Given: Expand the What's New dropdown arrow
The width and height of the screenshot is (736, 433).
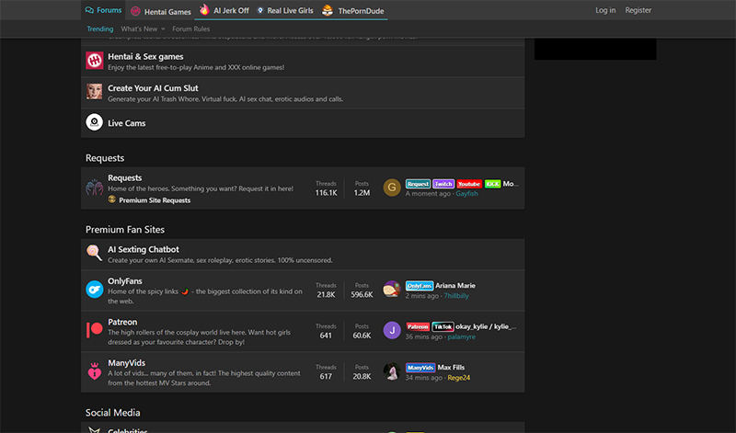Looking at the screenshot, I should [x=163, y=29].
